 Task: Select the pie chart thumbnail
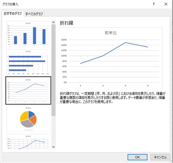click(x=28, y=119)
